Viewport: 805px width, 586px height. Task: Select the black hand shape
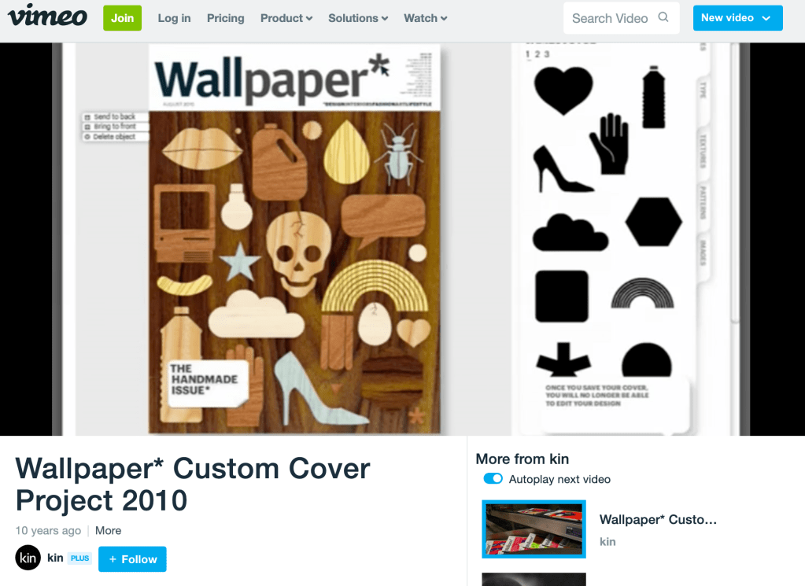click(609, 144)
